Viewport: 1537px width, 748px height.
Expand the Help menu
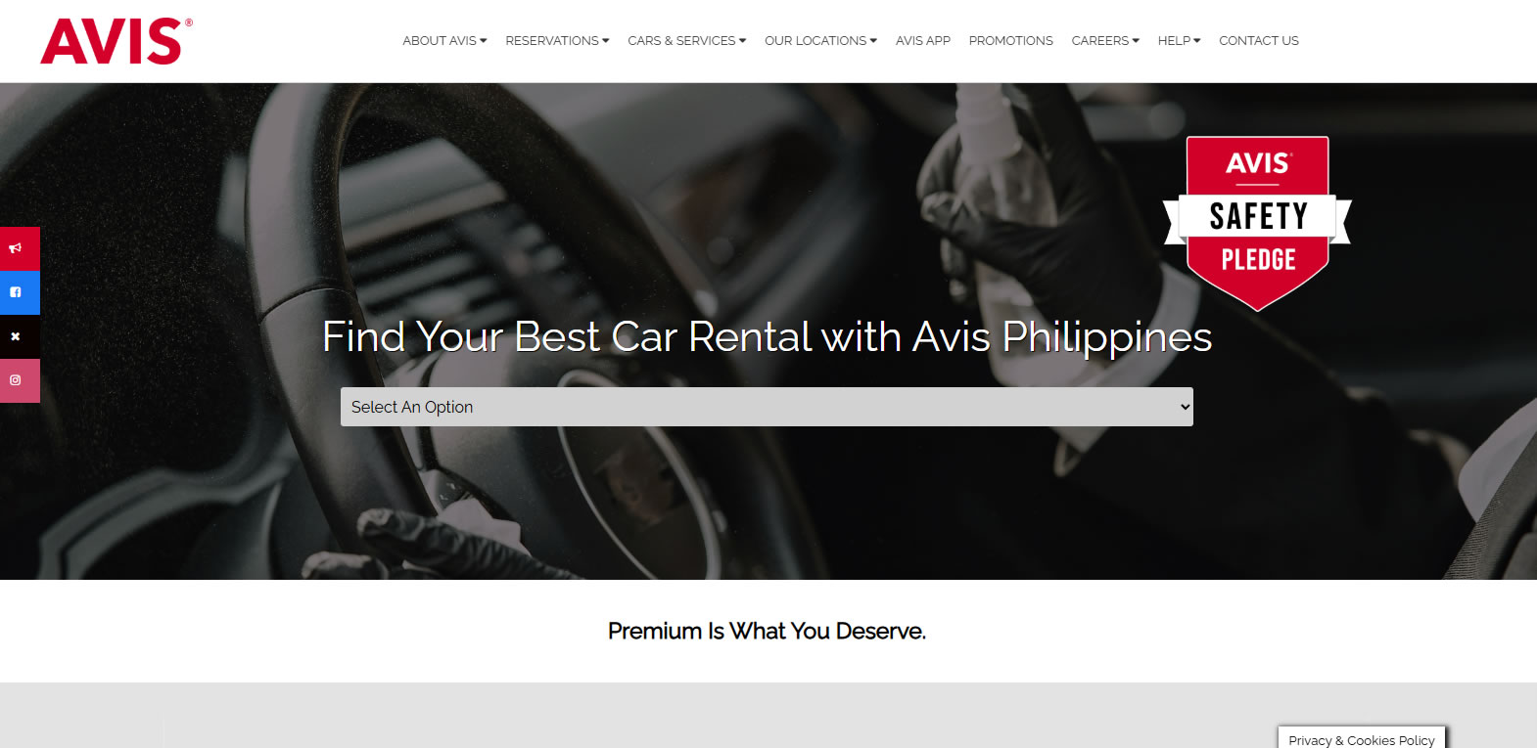(1179, 41)
